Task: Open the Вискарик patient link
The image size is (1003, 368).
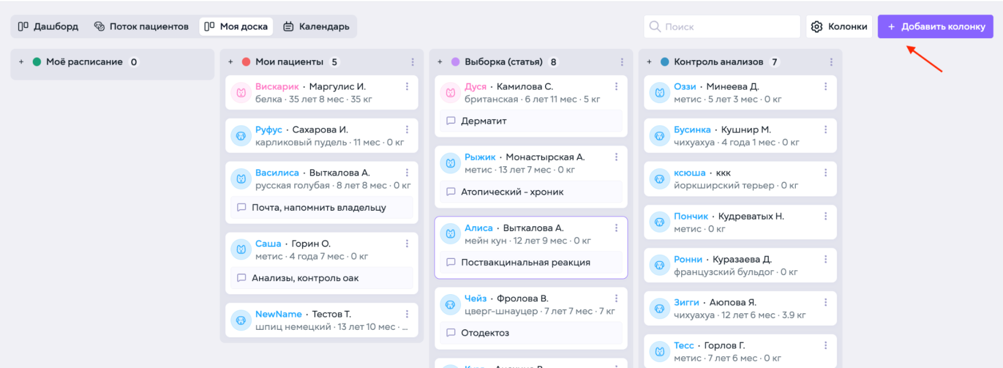Action: pyautogui.click(x=277, y=86)
